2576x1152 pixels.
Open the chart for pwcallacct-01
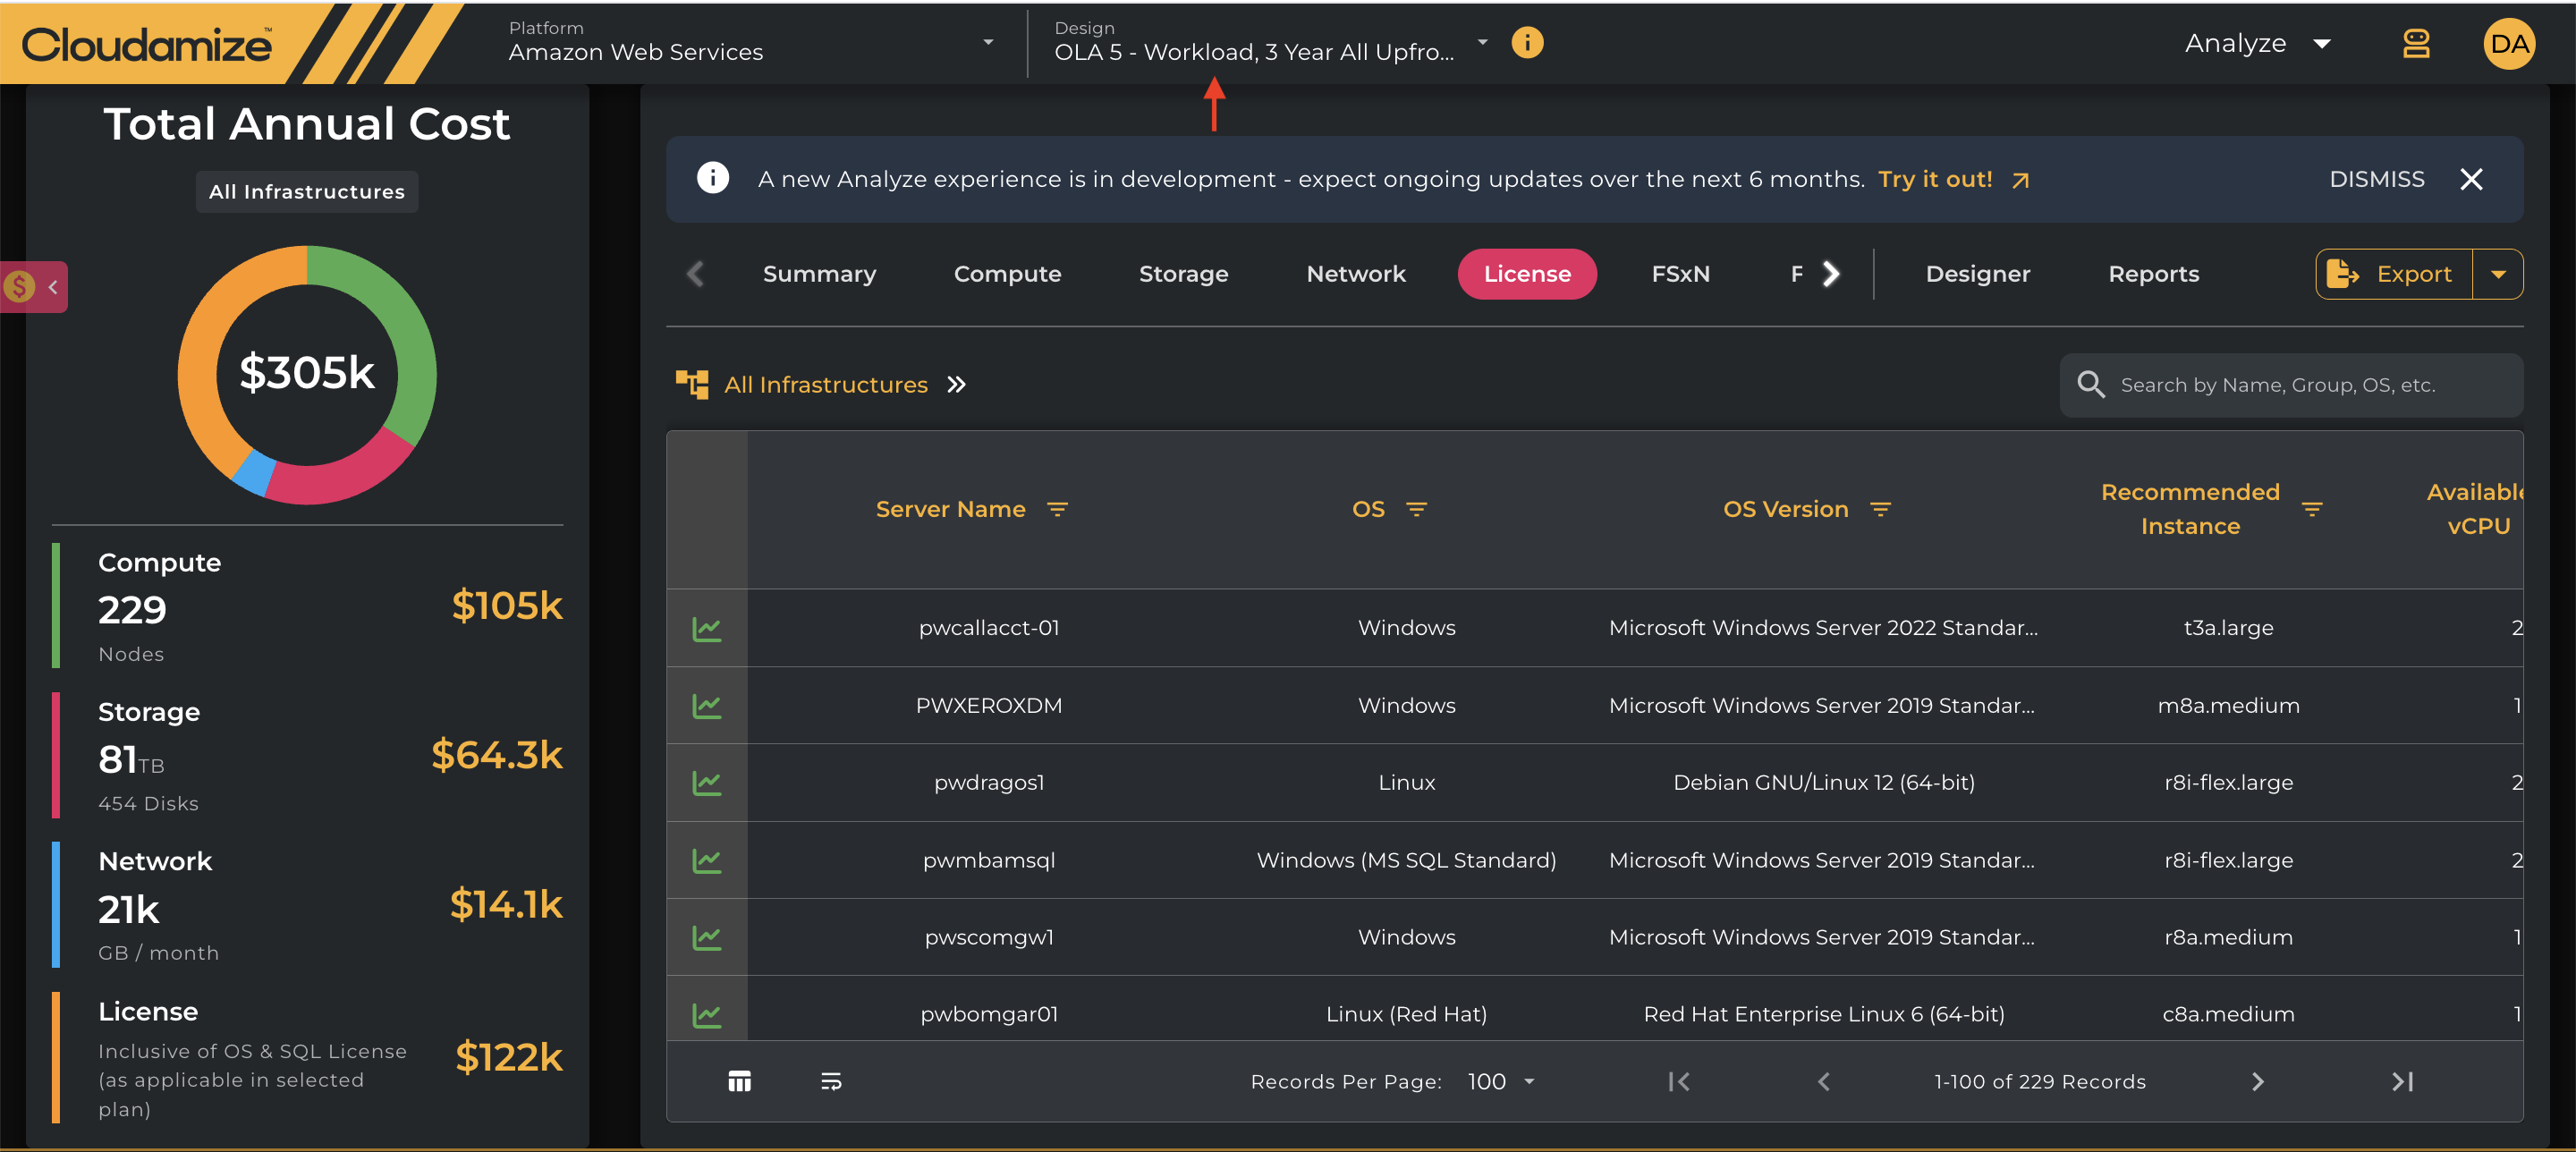(x=706, y=628)
